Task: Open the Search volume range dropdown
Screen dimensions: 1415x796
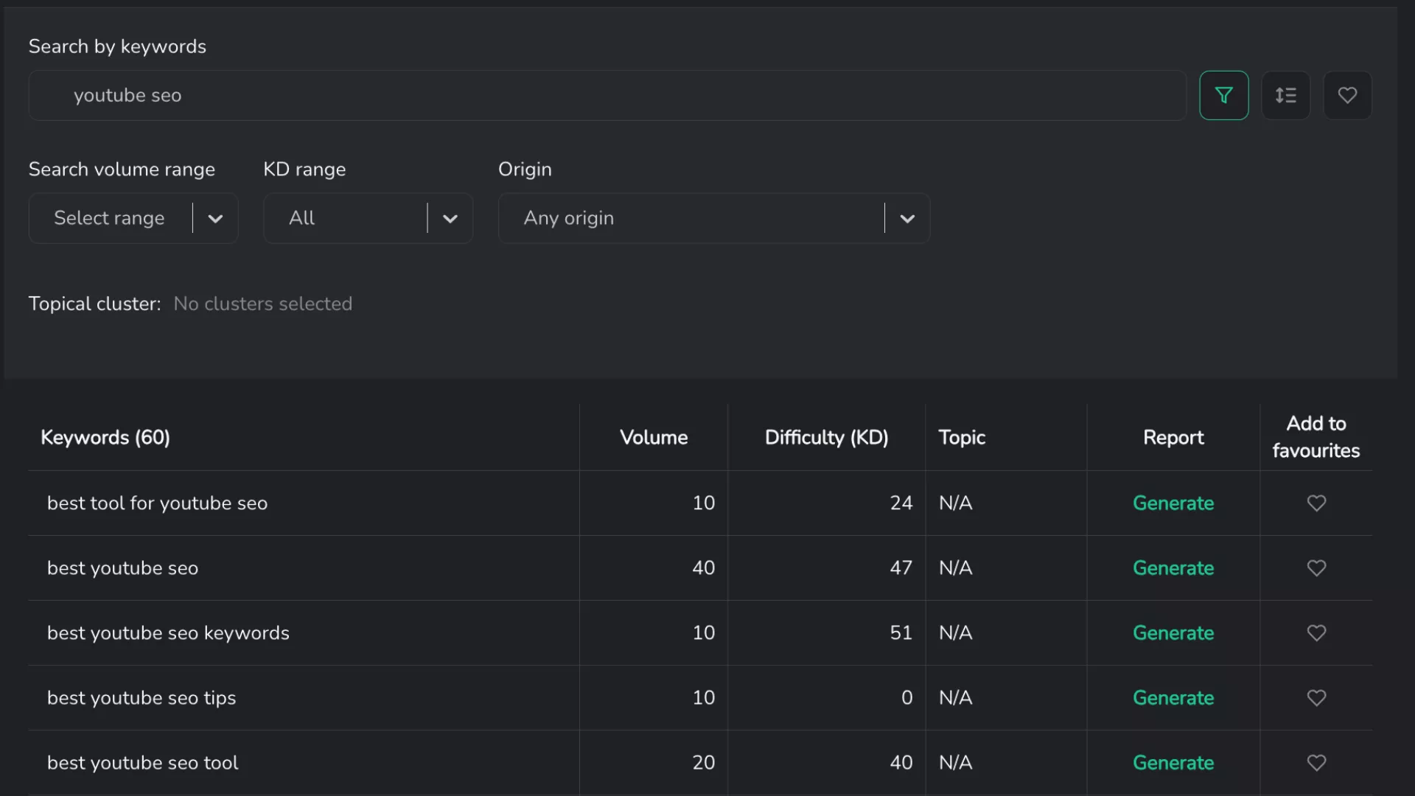Action: pos(133,218)
